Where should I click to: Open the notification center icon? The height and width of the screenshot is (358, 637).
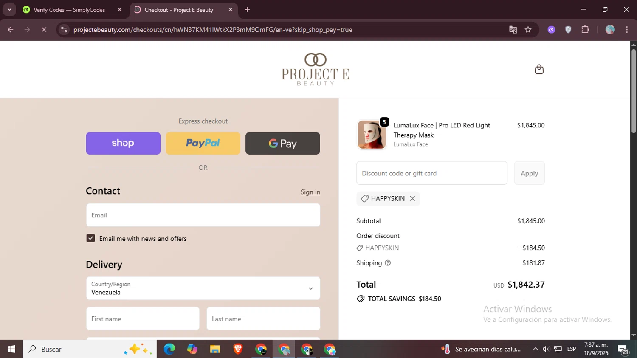coord(623,350)
